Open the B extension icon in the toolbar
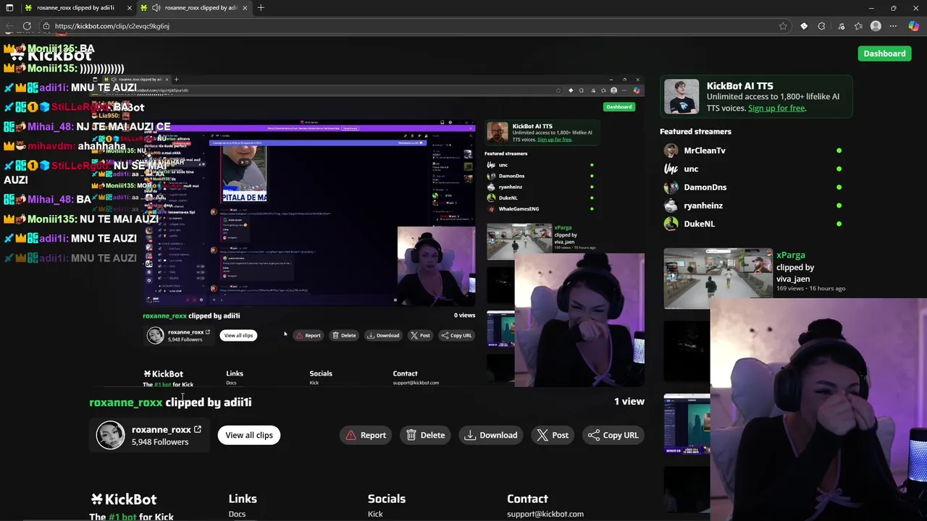Viewport: 927px width, 521px height. [804, 26]
